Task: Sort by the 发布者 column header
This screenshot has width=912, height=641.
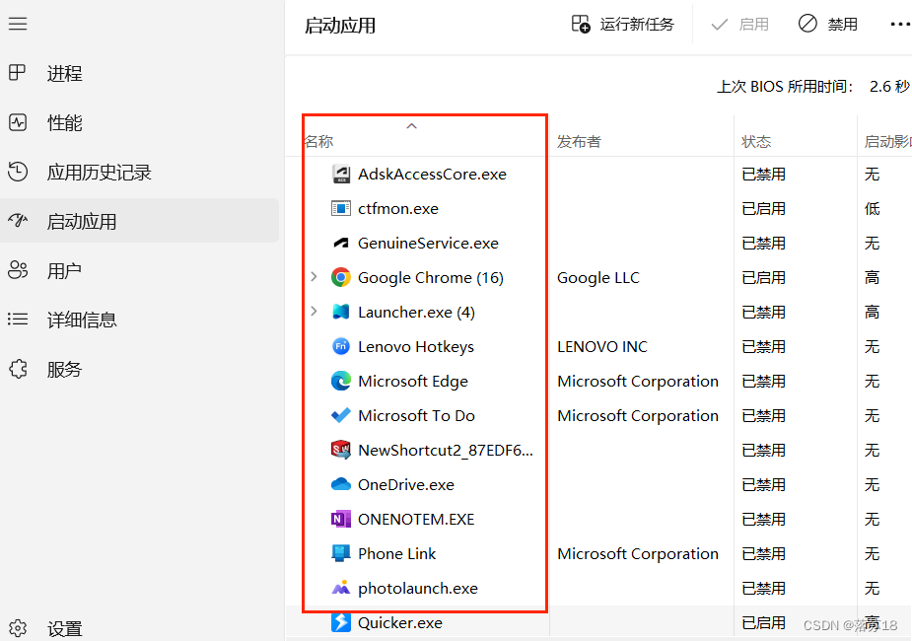Action: pos(579,141)
